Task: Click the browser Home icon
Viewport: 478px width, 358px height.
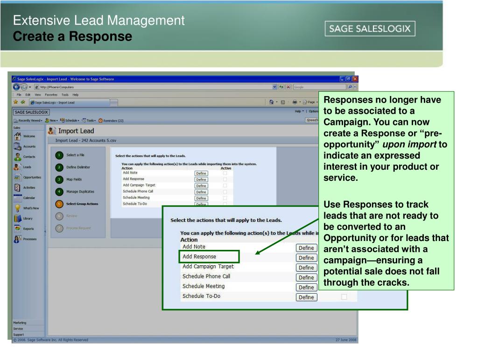Action: pos(271,102)
